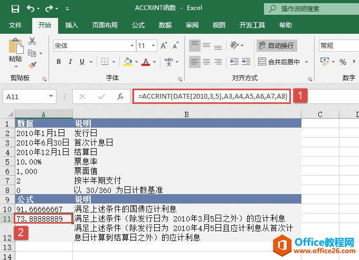
Task: Toggle 自动换行 wrap text
Action: coord(277,45)
